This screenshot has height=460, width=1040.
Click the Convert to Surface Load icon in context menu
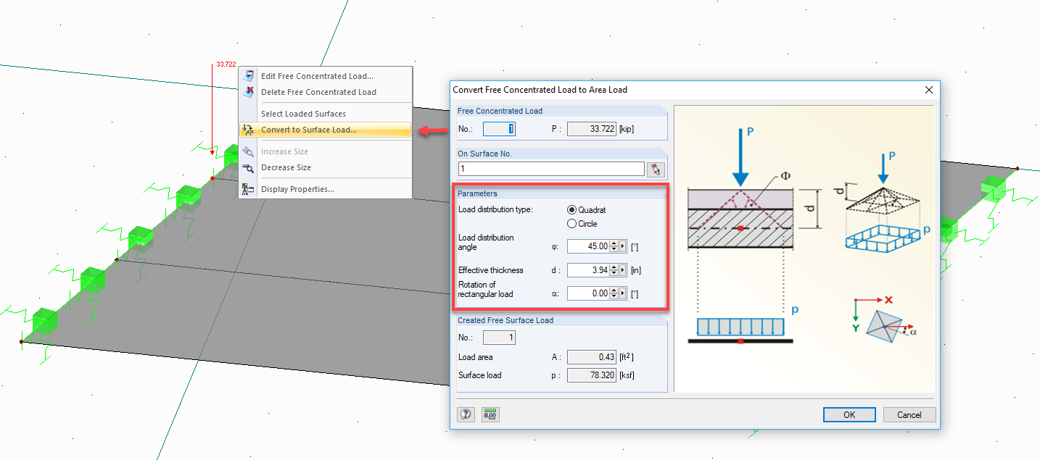pyautogui.click(x=247, y=130)
